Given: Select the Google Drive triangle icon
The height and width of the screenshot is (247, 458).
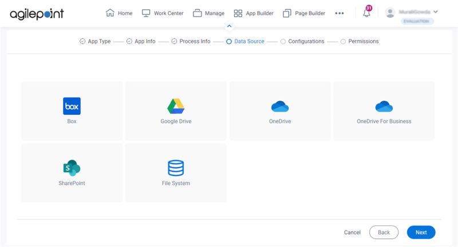Looking at the screenshot, I should (176, 106).
